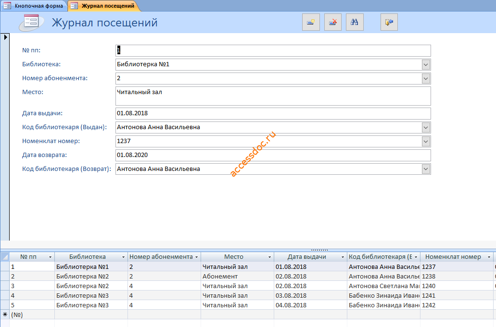Click the 1238 nomenclature cell
496x327 pixels.
[457, 277]
